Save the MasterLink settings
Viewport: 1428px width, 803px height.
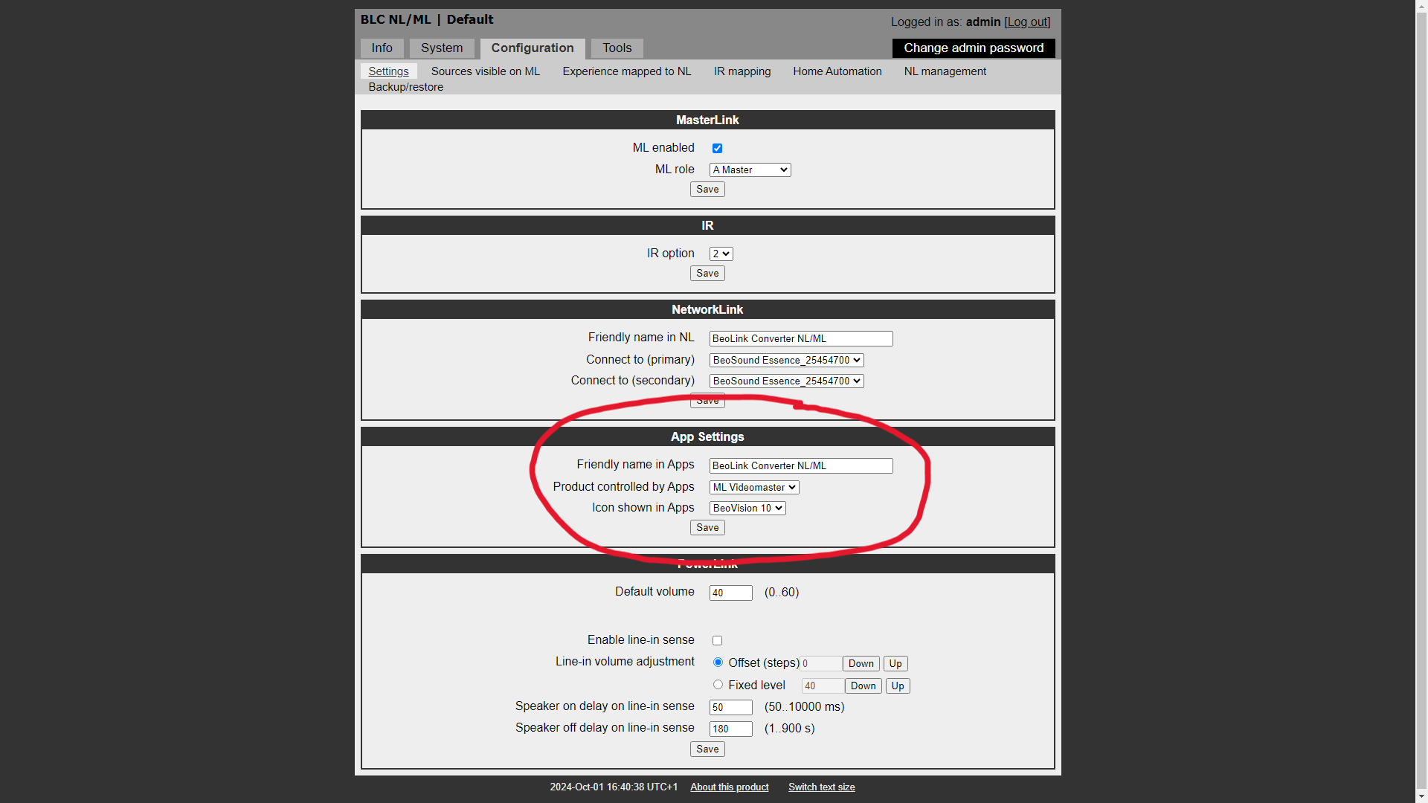(x=707, y=190)
